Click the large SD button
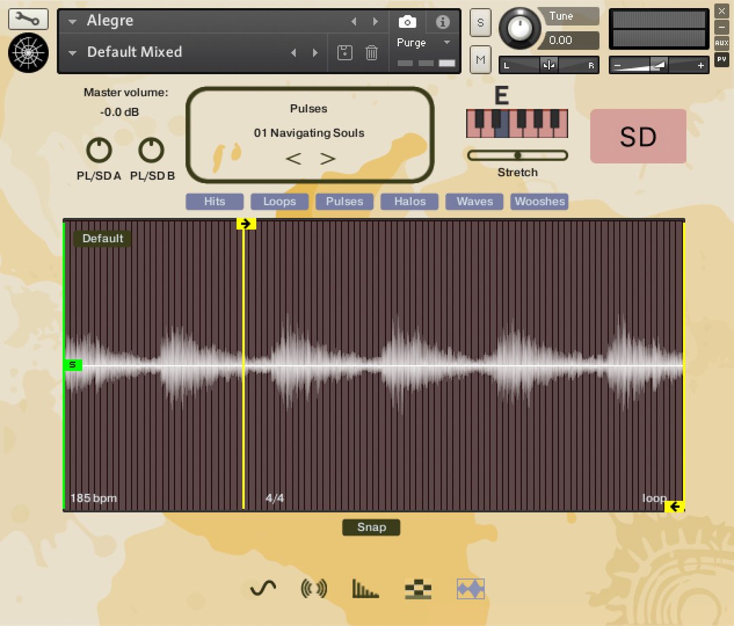 [x=637, y=137]
